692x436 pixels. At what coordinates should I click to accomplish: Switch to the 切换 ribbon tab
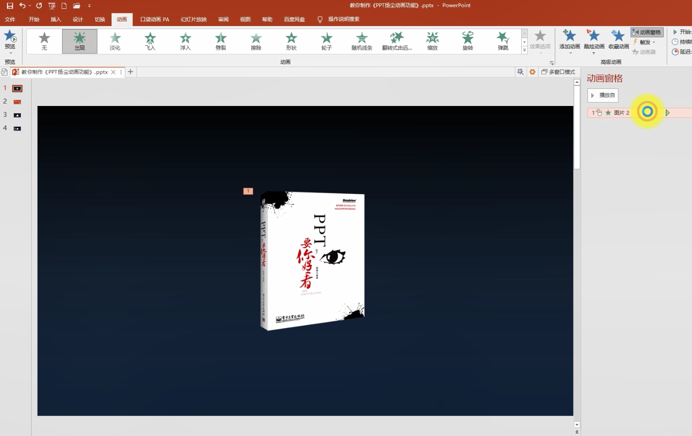(x=100, y=19)
